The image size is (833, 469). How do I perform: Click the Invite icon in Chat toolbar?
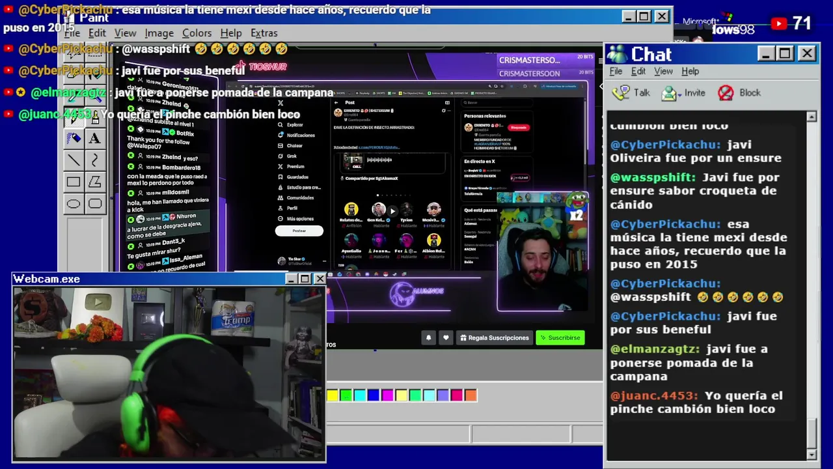(x=670, y=93)
